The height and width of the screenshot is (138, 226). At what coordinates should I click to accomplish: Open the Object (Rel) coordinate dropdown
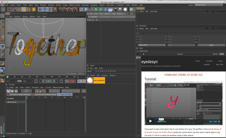coord(152,45)
